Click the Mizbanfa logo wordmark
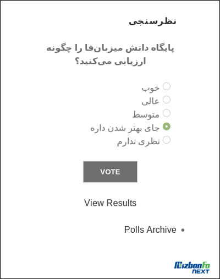Viewport: 220px width, 279px height. point(192,265)
